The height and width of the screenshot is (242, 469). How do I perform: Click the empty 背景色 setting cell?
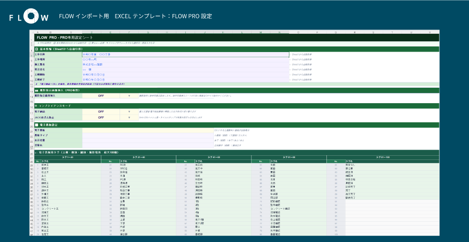pyautogui.click(x=147, y=145)
